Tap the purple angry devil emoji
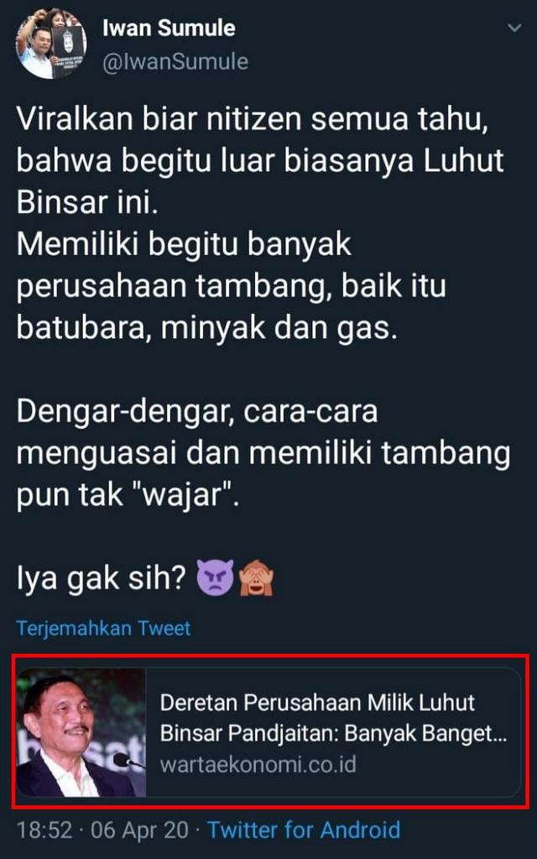This screenshot has width=537, height=859. 215,578
